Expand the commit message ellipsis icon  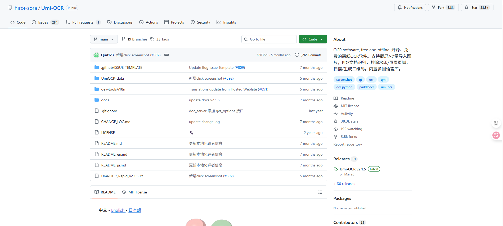(x=167, y=55)
